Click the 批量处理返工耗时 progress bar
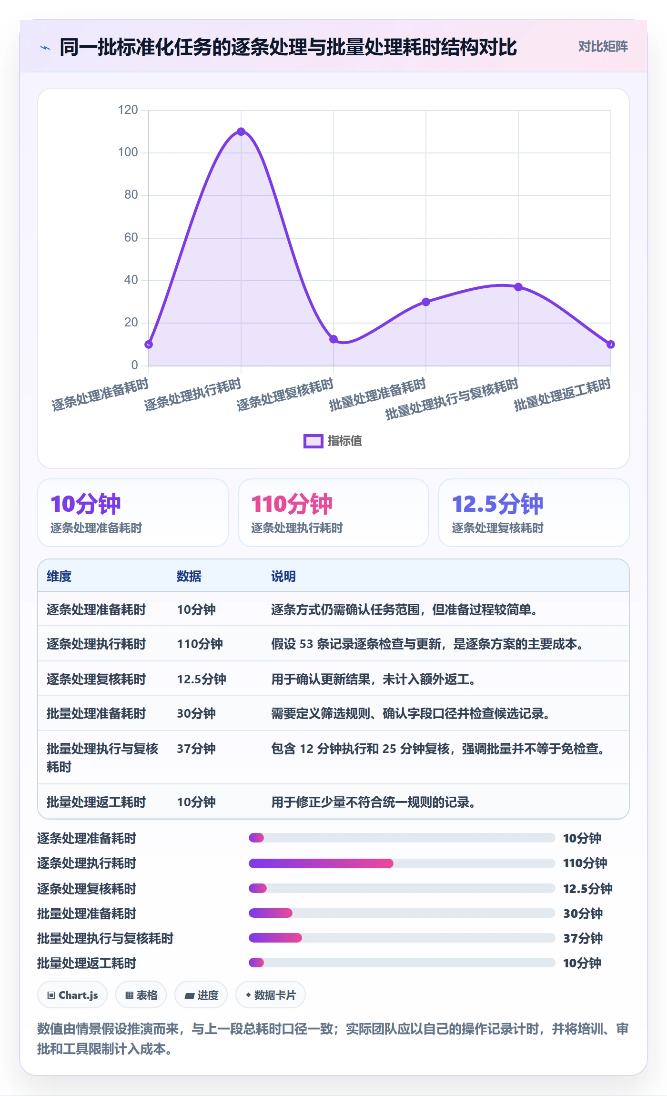 402,963
